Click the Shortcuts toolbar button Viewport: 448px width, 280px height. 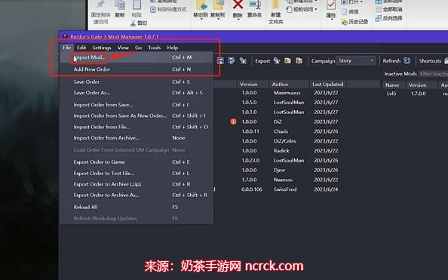pyautogui.click(x=430, y=61)
